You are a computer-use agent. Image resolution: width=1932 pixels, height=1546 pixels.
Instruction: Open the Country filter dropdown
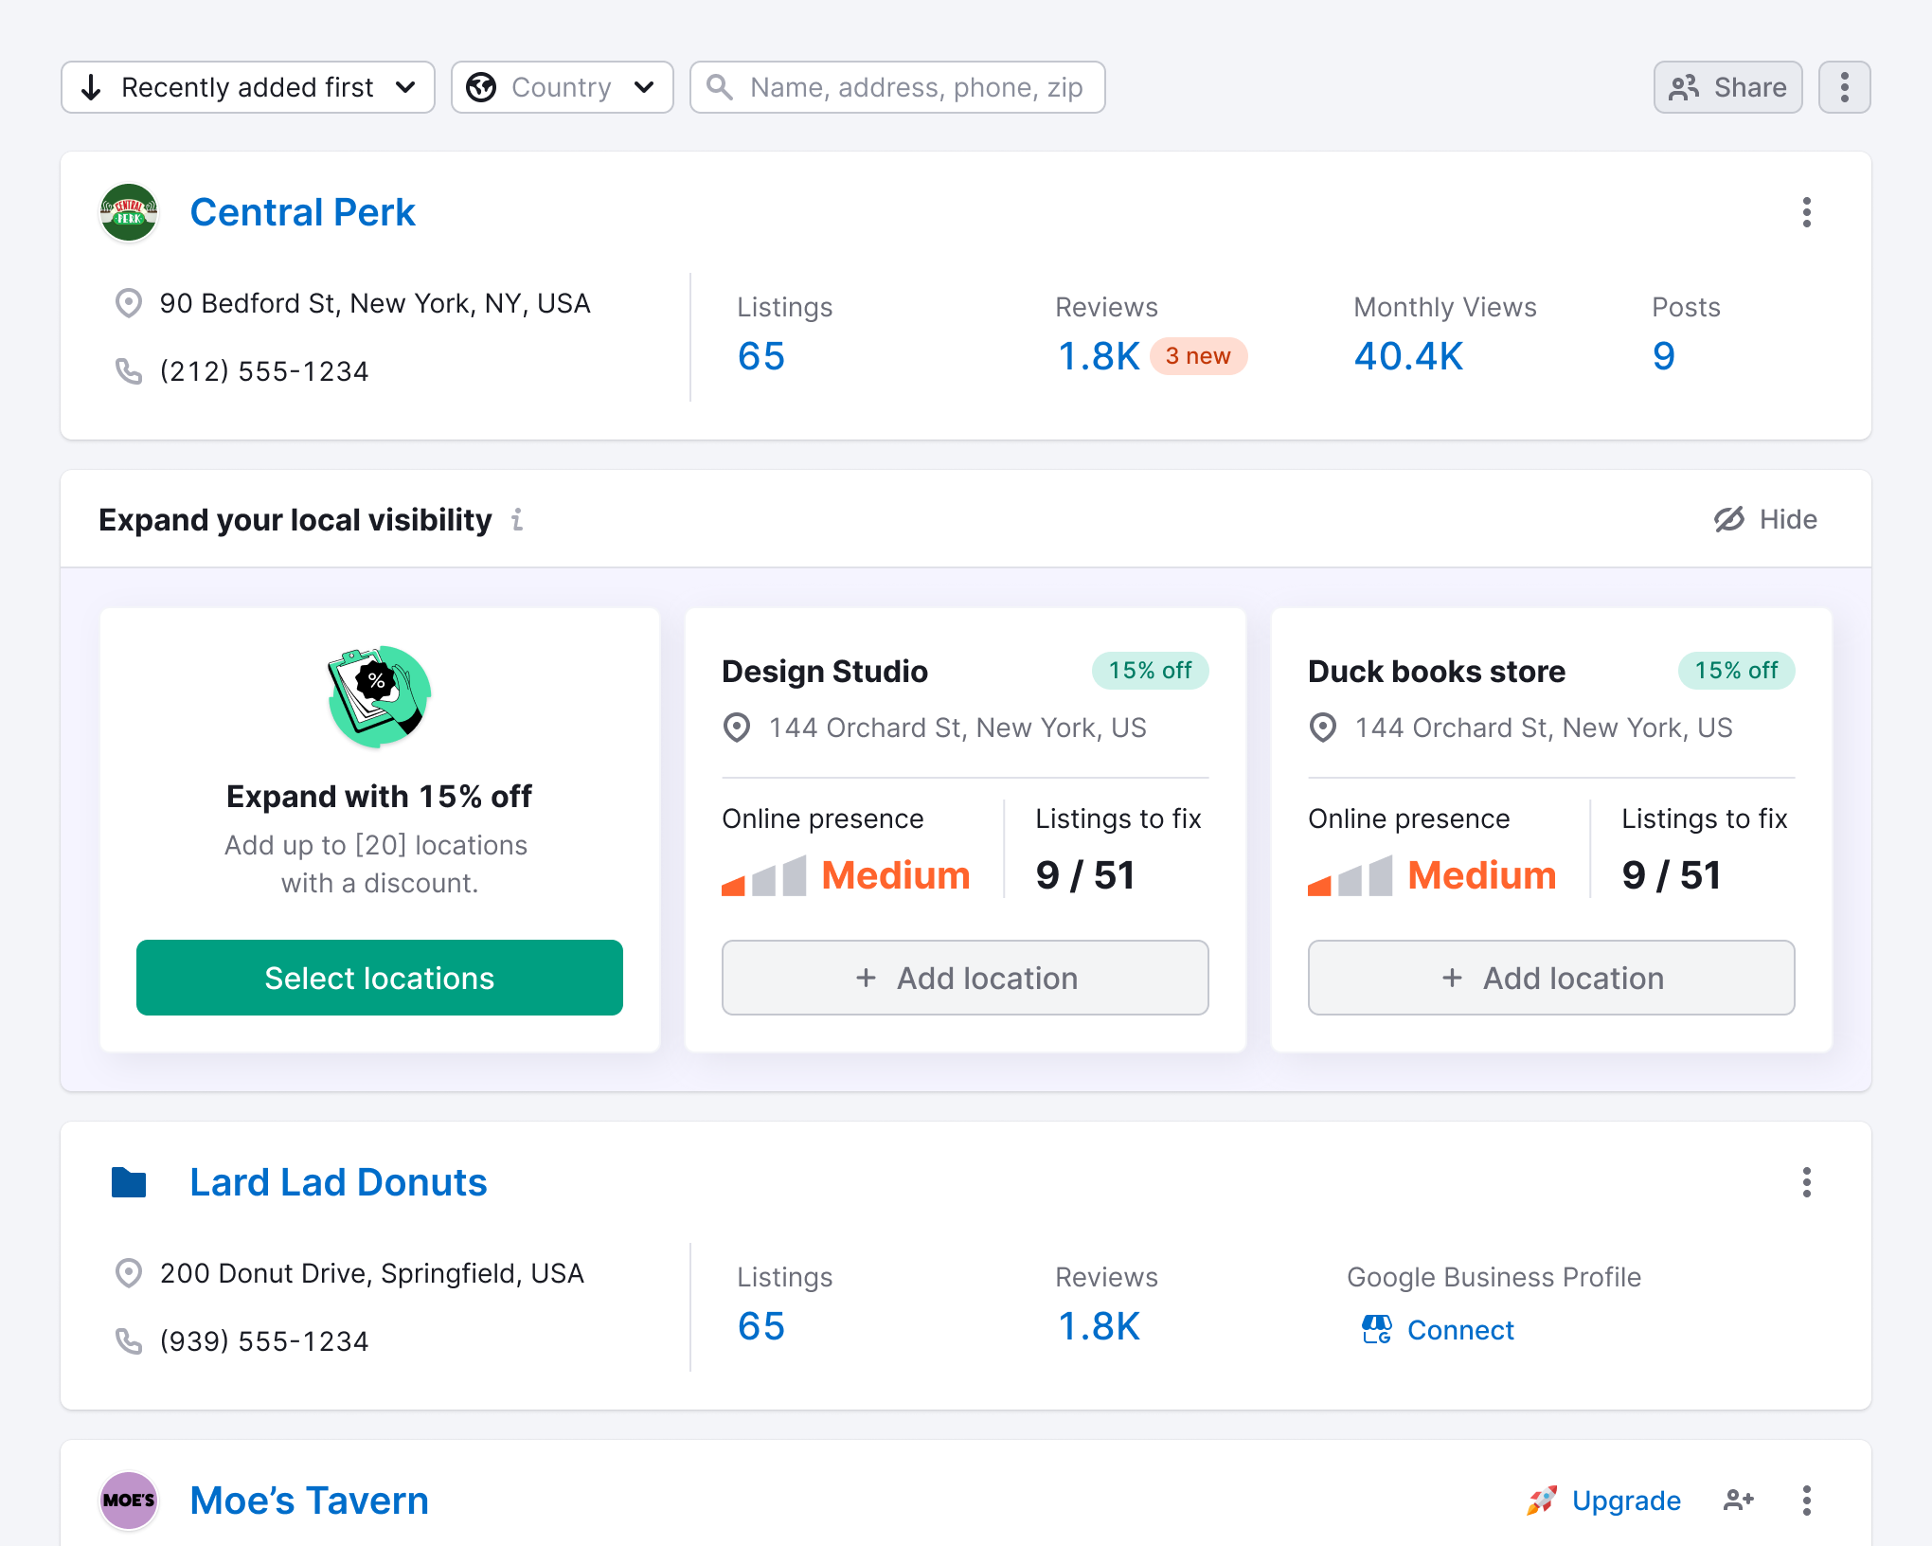point(563,87)
